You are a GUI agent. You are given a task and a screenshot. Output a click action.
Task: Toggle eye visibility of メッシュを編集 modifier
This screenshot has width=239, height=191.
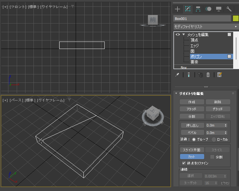pyautogui.click(x=178, y=34)
